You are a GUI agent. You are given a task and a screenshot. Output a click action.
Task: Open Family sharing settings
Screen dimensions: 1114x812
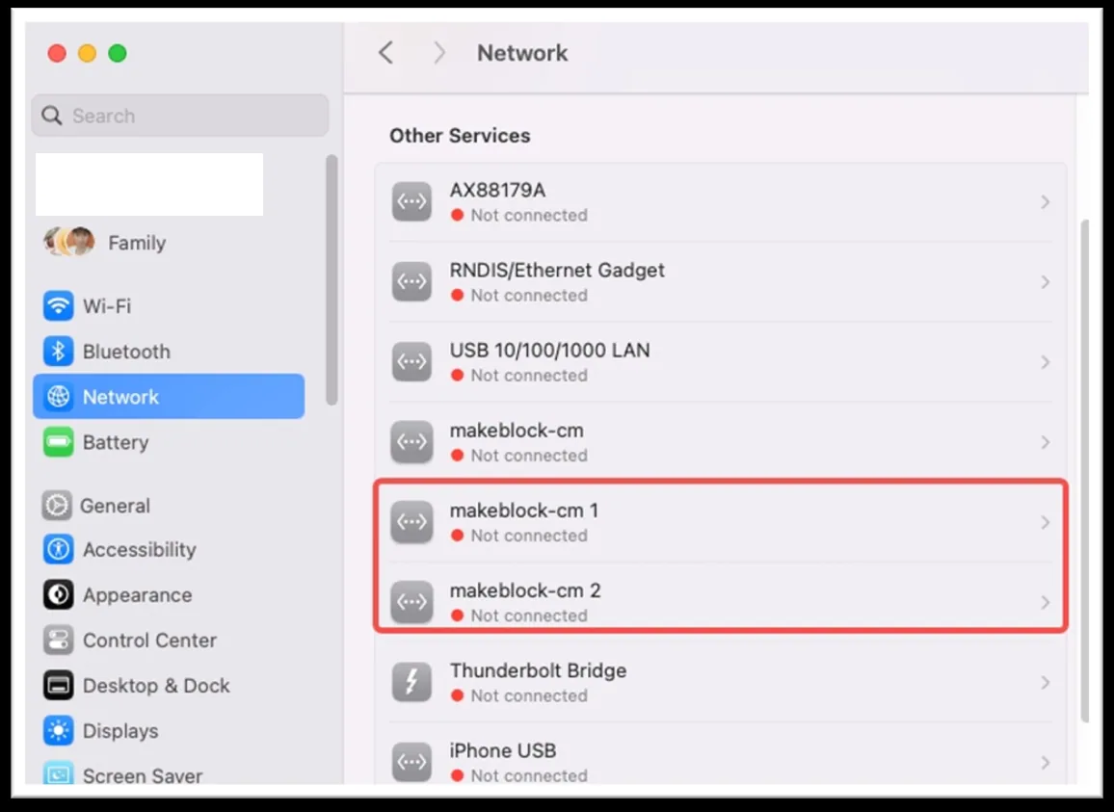click(x=169, y=242)
